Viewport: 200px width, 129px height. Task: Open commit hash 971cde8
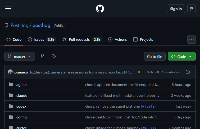coord(153,72)
